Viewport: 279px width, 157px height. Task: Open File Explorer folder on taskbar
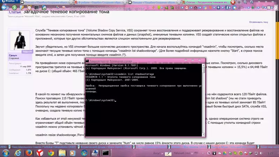tap(62, 153)
